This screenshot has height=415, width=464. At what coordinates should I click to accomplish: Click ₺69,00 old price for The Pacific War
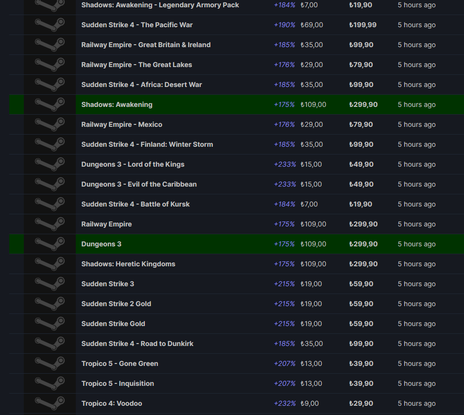[311, 25]
